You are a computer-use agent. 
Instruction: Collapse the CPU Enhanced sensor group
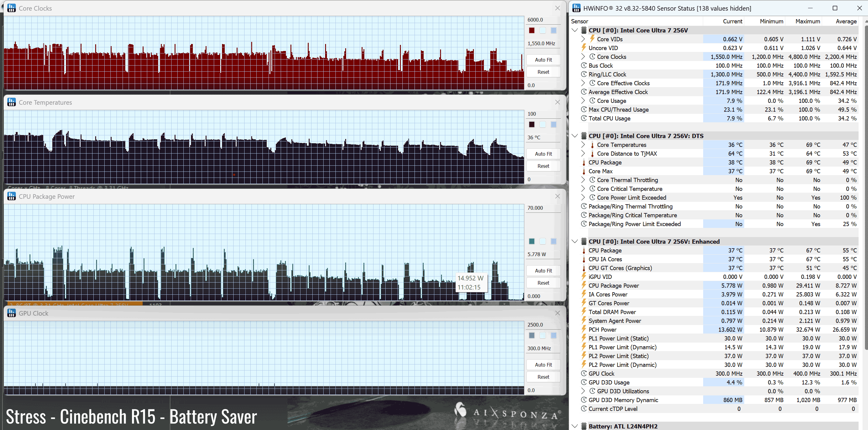(x=575, y=241)
